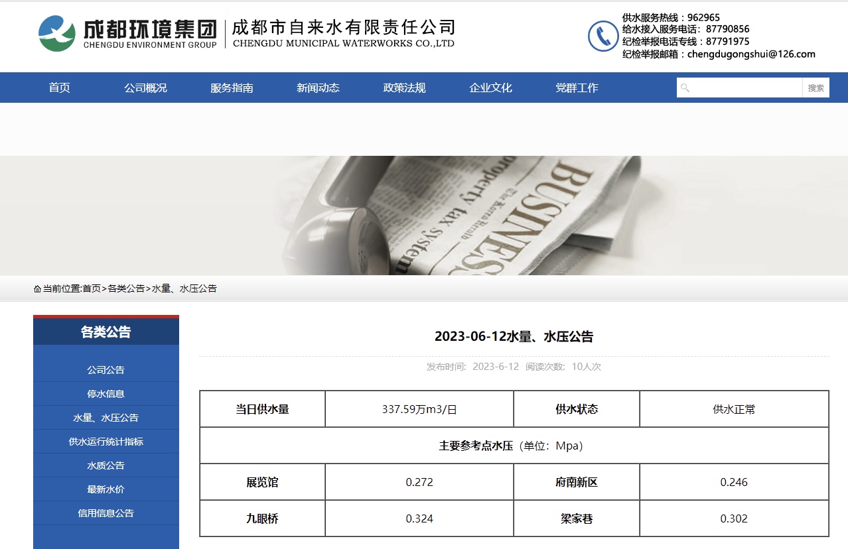Click the 府南新区 table cell
This screenshot has width=848, height=549.
tap(577, 482)
